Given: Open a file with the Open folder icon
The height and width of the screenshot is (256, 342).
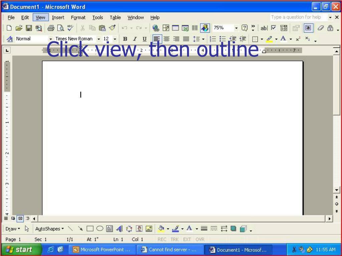Looking at the screenshot, I should pyautogui.click(x=19, y=28).
